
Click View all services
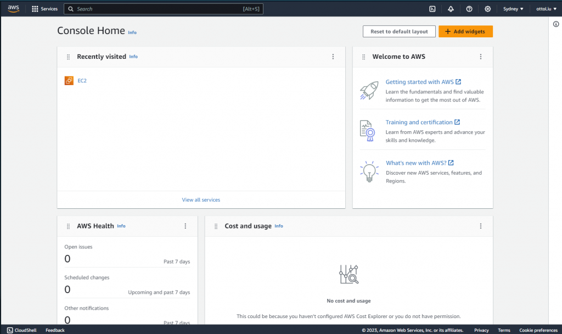pyautogui.click(x=201, y=200)
